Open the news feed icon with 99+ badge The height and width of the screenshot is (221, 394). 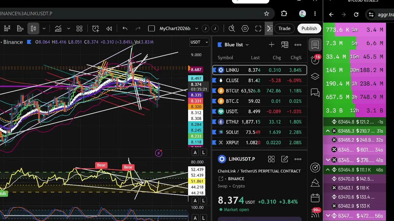[315, 213]
